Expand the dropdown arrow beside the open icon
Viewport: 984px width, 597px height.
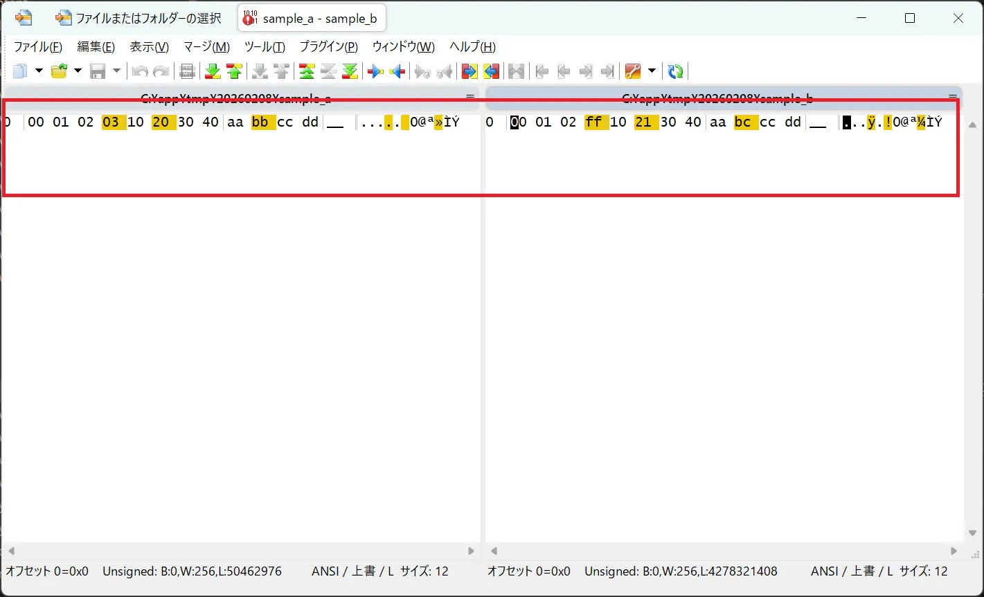tap(78, 71)
